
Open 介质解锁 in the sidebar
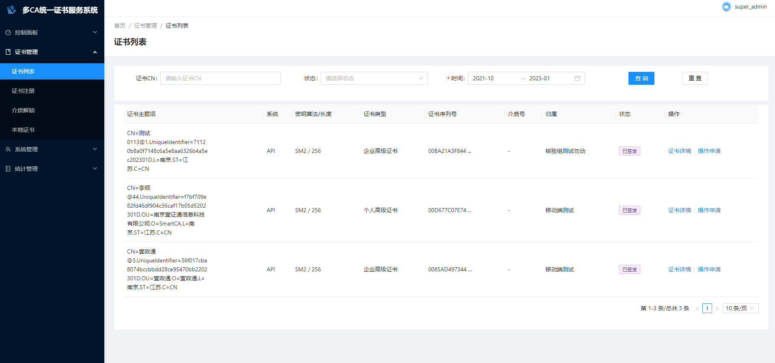(x=52, y=110)
